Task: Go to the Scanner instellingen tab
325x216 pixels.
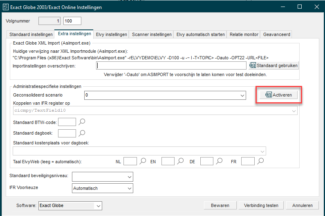Action: [x=152, y=34]
